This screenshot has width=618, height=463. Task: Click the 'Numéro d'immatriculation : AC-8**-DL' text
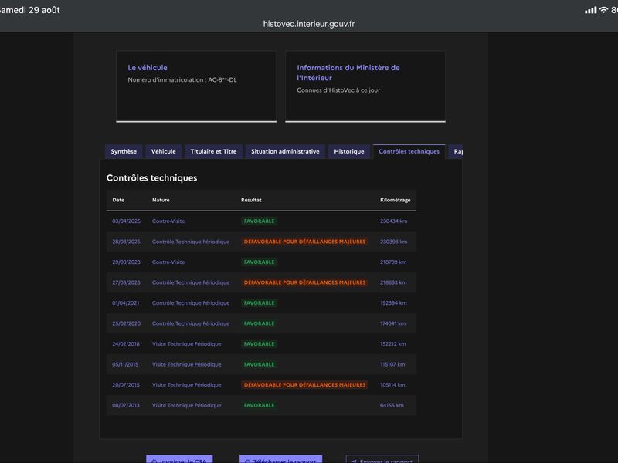point(182,80)
